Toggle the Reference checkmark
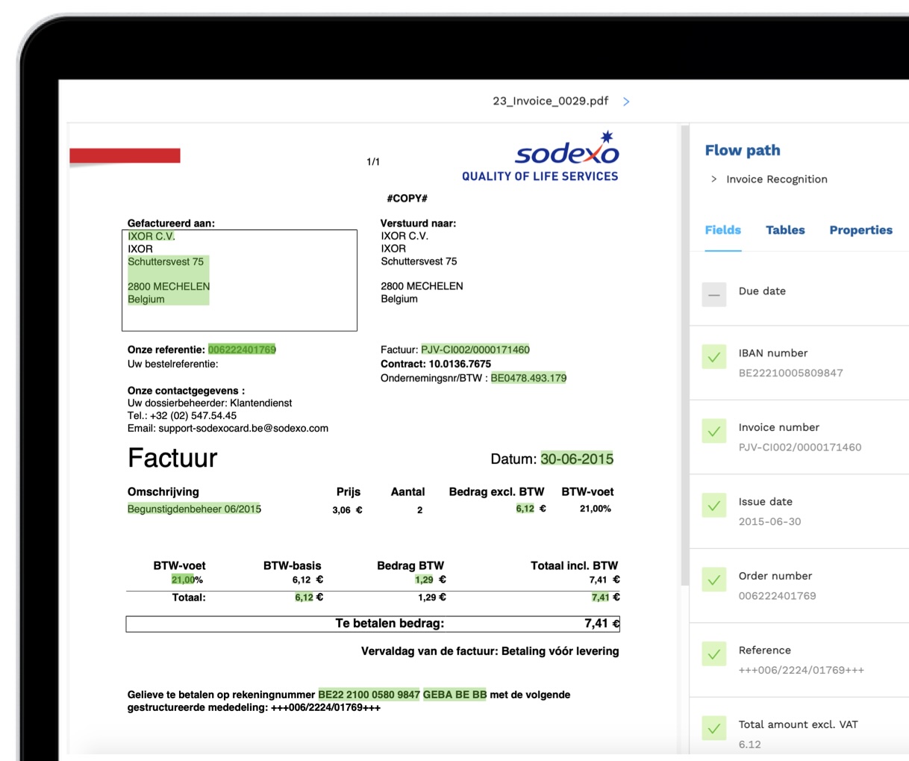 pyautogui.click(x=714, y=654)
